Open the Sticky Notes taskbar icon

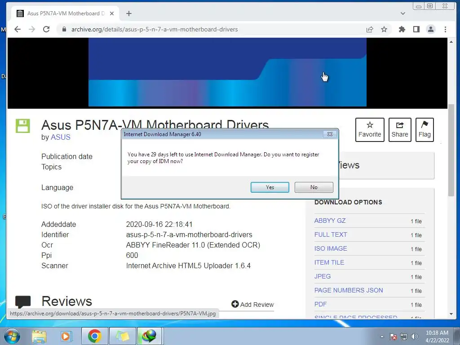(122, 336)
